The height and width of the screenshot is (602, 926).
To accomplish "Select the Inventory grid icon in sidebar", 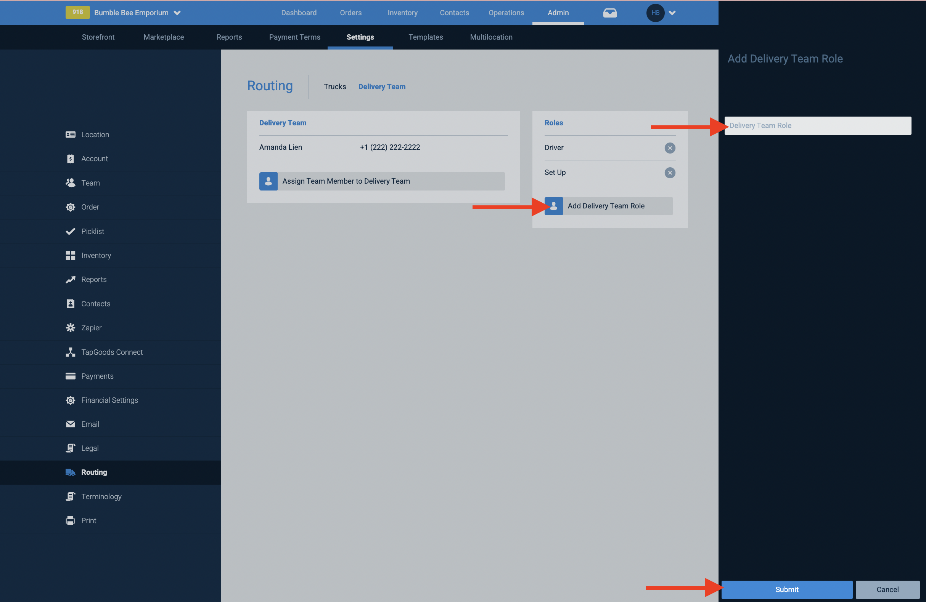I will [71, 255].
